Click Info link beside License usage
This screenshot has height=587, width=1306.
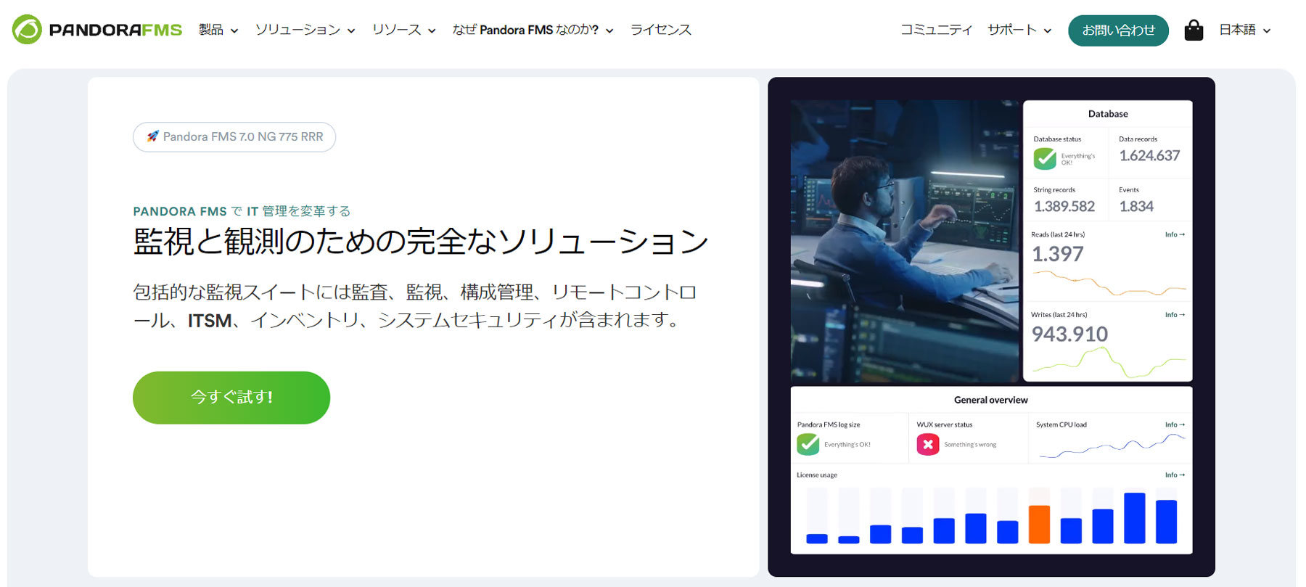tap(1175, 475)
